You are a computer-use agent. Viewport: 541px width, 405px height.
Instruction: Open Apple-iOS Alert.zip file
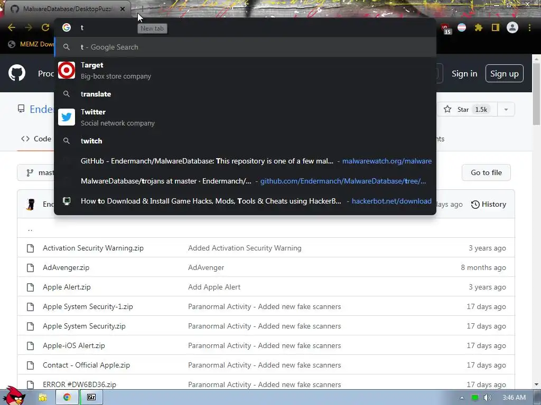[74, 345]
